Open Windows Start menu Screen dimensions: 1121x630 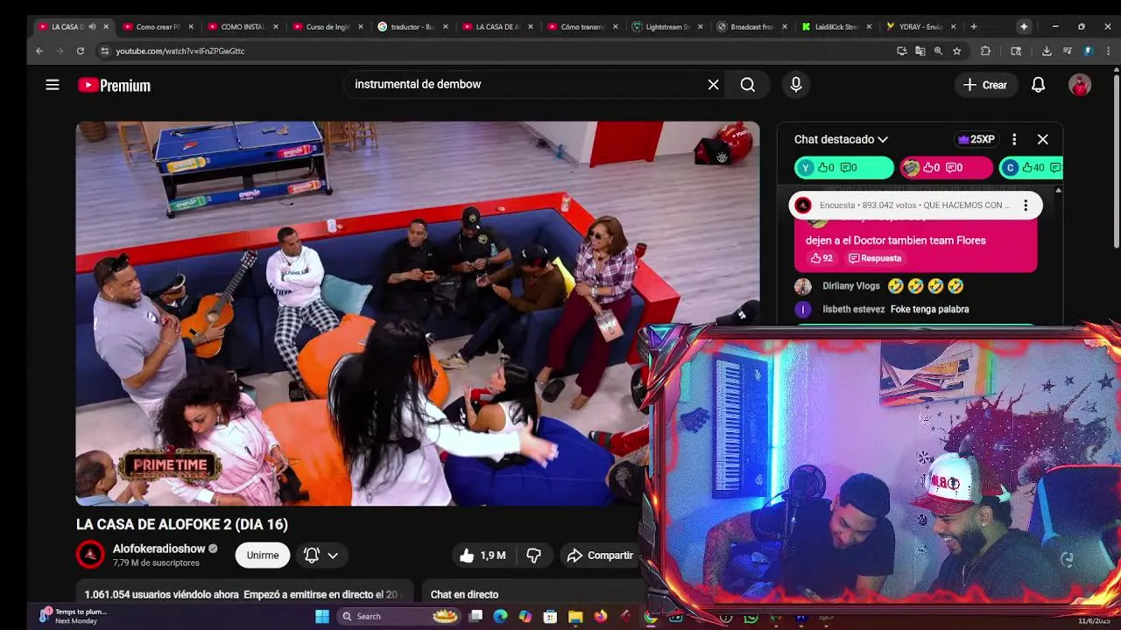click(x=322, y=616)
